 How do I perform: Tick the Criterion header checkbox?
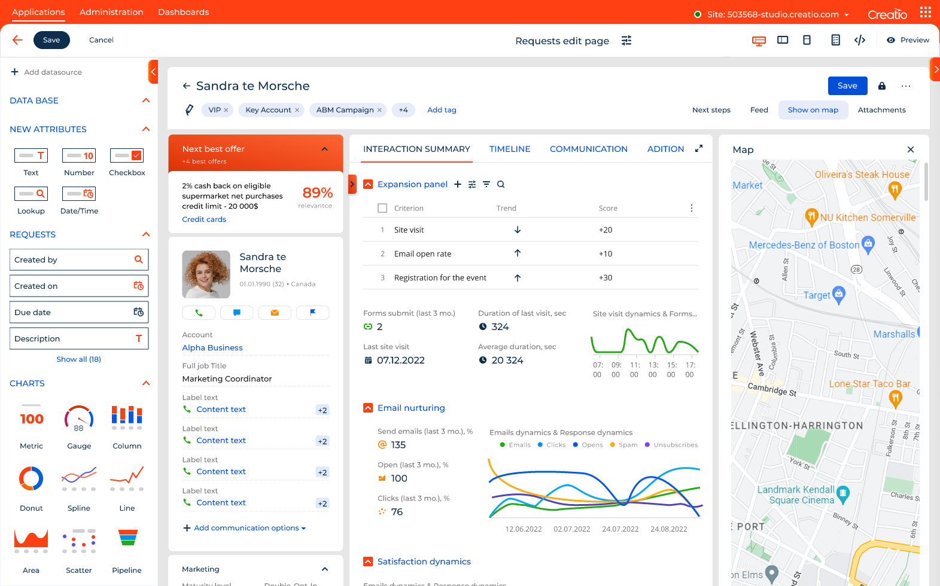382,208
